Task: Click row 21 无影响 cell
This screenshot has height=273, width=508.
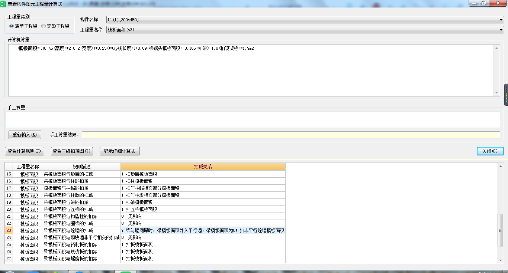Action: (x=203, y=216)
